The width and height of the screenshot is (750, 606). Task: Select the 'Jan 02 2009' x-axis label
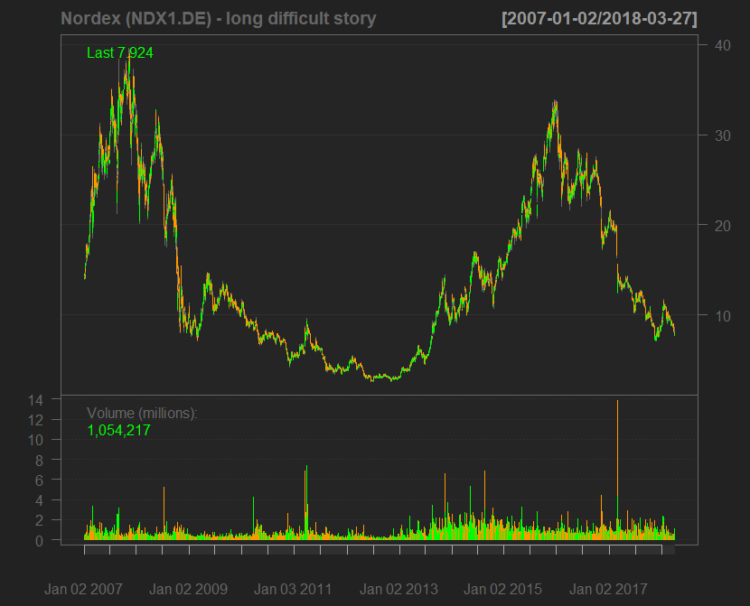188,589
